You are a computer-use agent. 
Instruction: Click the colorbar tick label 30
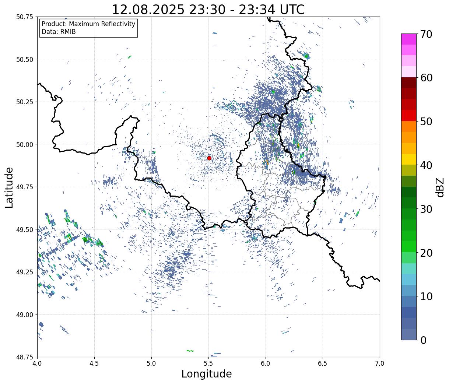(426, 209)
